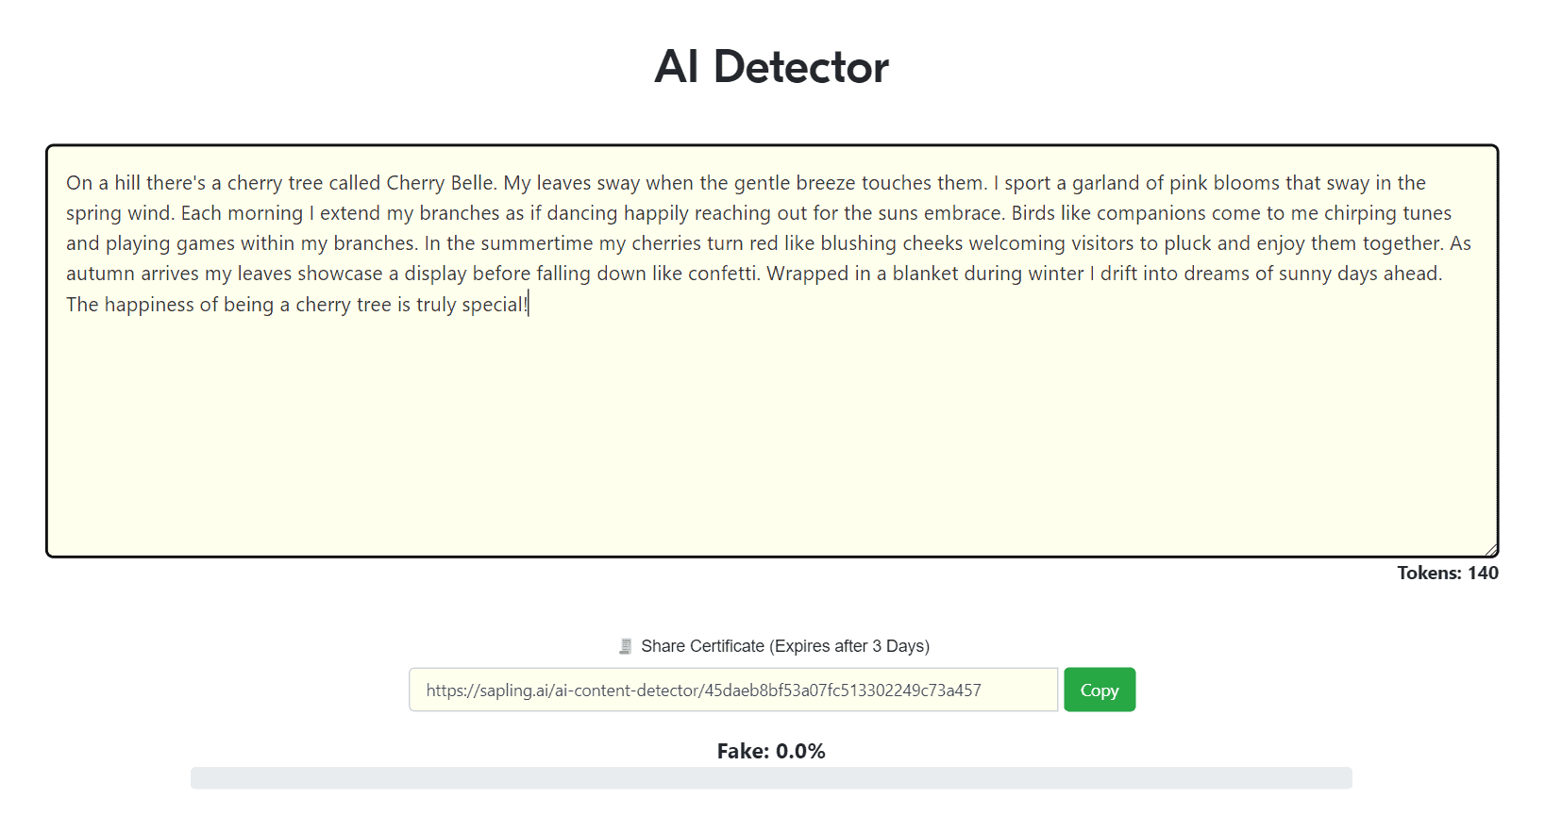Click the Share Certificate expiry label

point(784,646)
